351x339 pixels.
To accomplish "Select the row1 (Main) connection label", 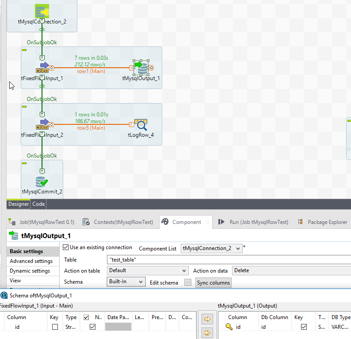I will (91, 71).
